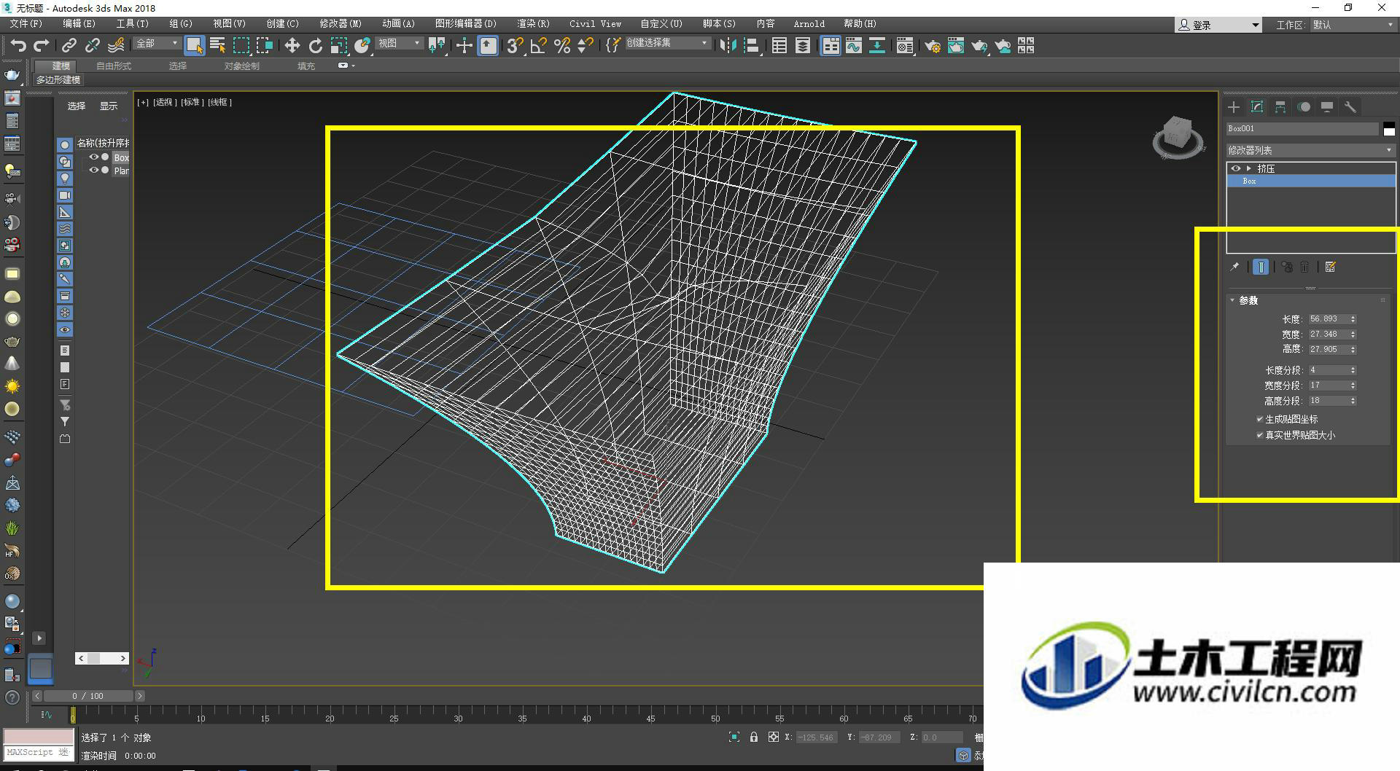Click the Undo arrow icon
This screenshot has width=1400, height=771.
point(18,46)
